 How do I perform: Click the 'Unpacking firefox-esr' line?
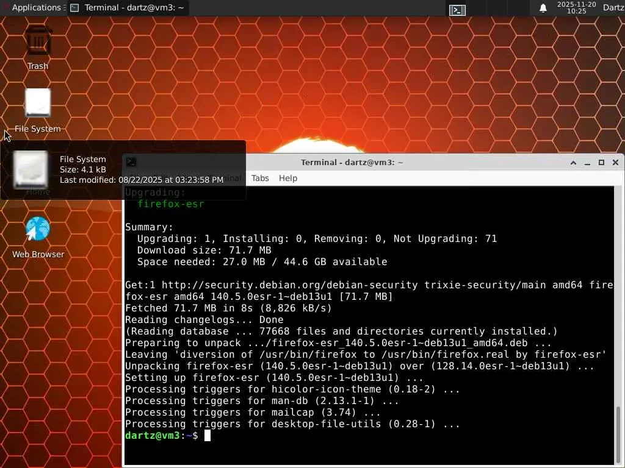(x=359, y=366)
